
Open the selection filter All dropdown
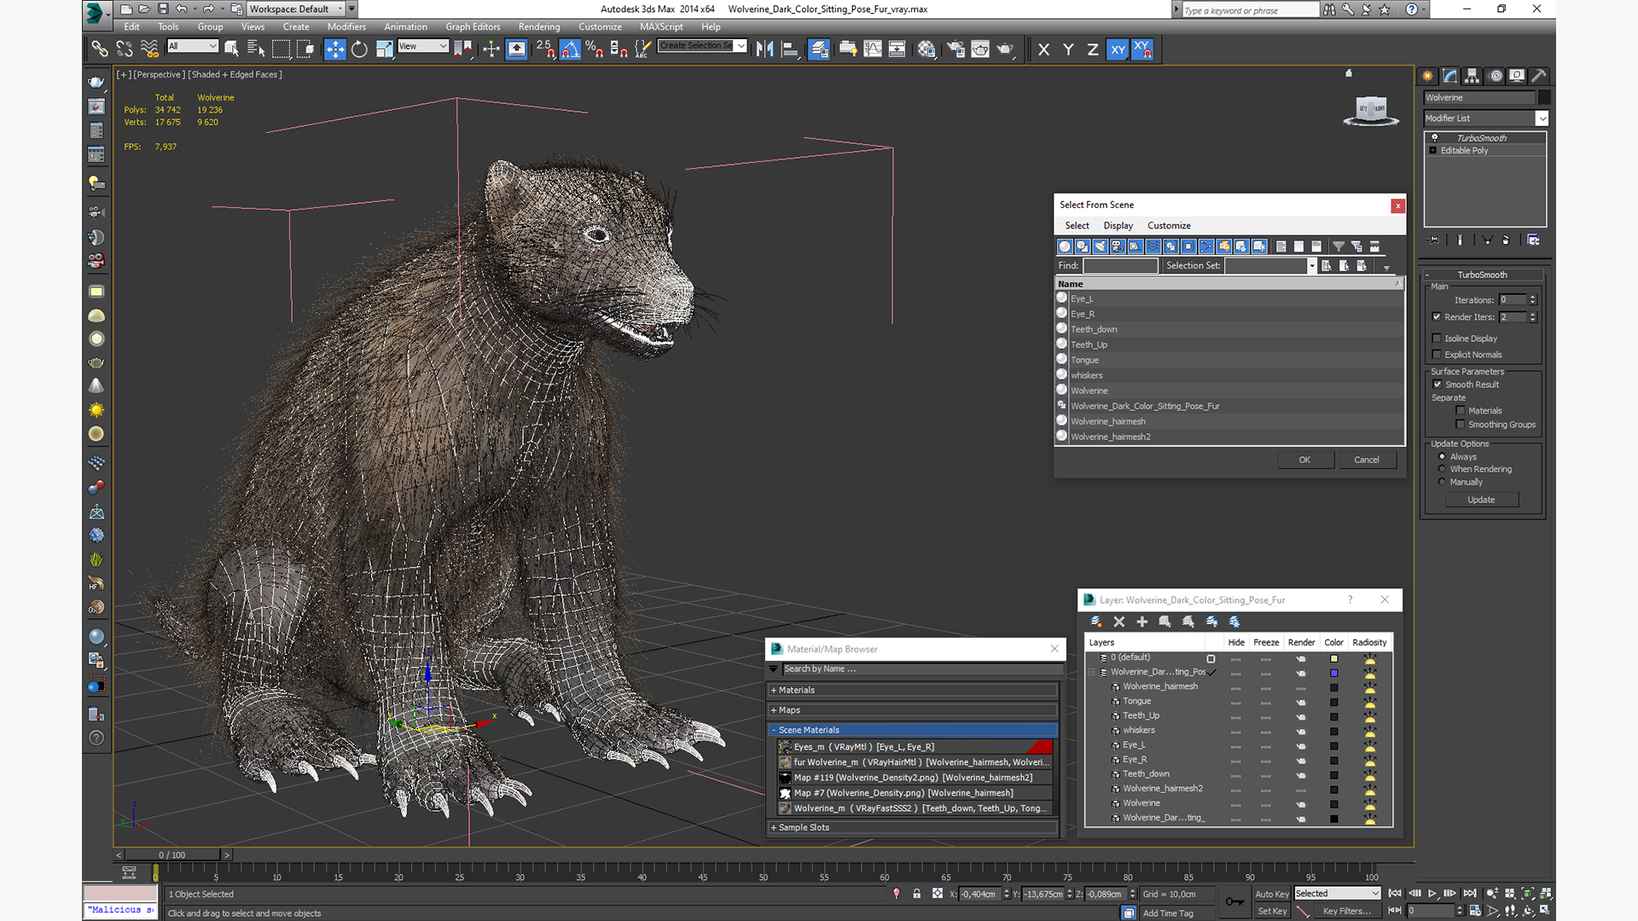[193, 46]
